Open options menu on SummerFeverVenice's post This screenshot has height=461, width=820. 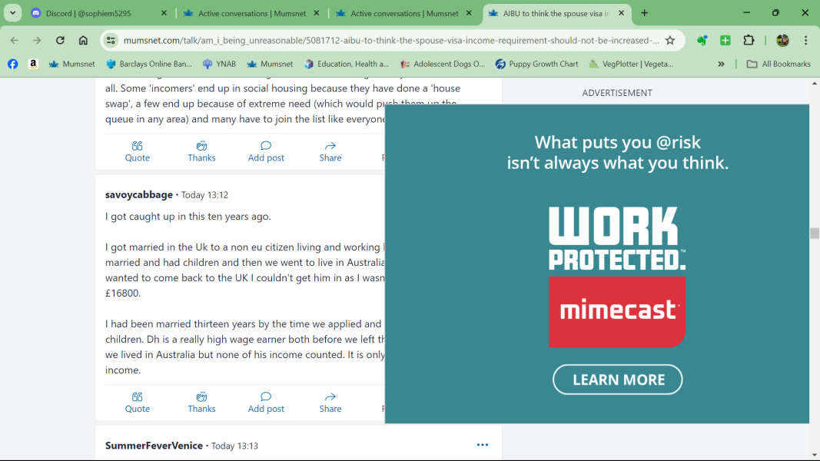(x=483, y=445)
